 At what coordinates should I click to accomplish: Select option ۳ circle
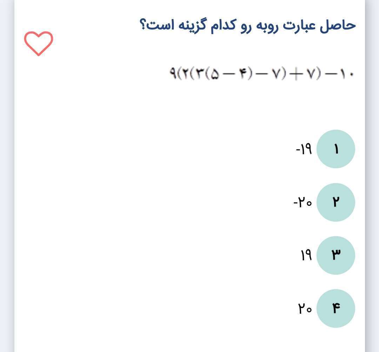tap(336, 255)
